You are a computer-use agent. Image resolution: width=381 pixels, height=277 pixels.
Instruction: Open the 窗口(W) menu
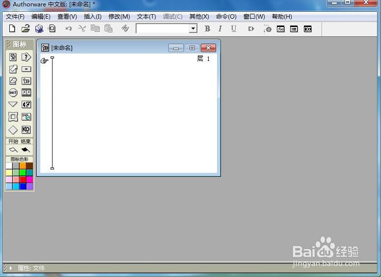pyautogui.click(x=254, y=17)
